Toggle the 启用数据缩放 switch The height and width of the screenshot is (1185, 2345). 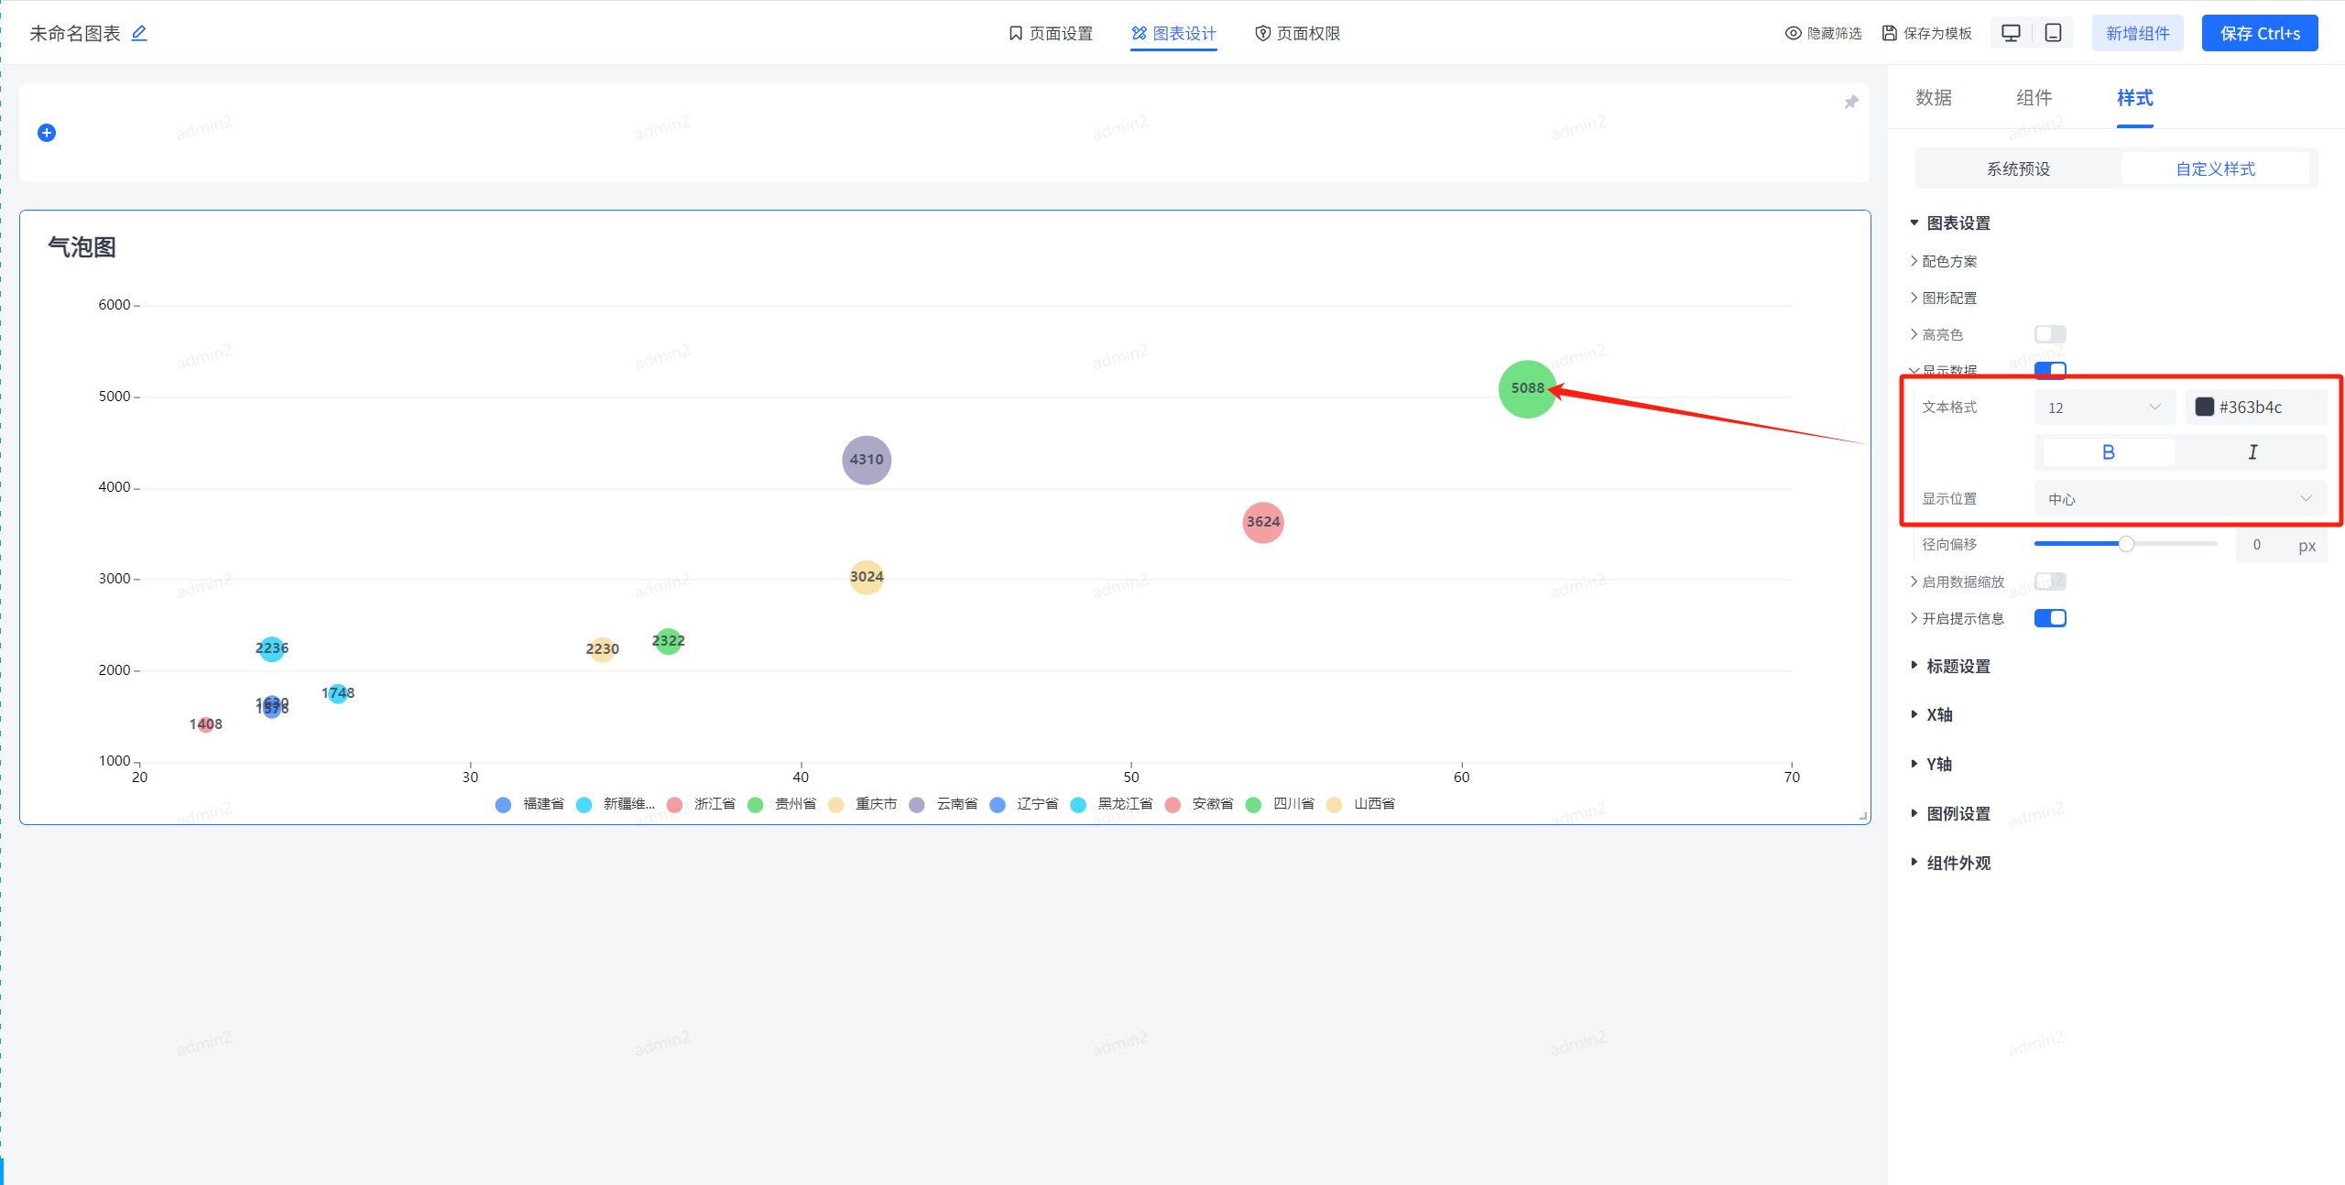2050,582
